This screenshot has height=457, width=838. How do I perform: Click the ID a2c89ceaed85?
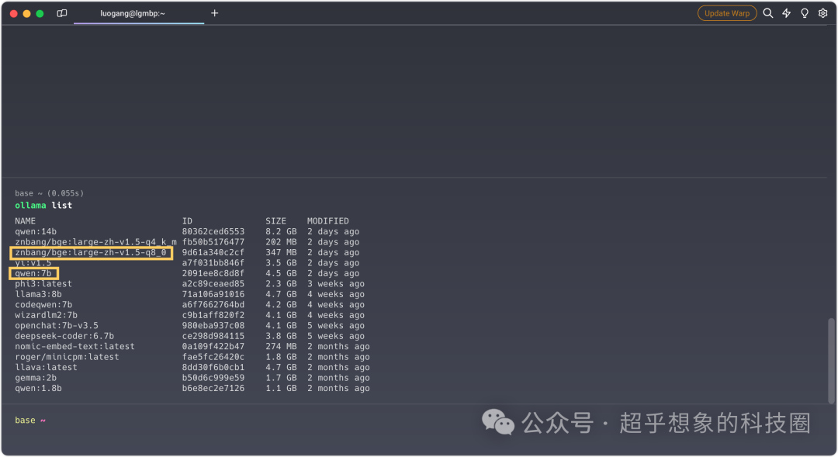tap(213, 284)
